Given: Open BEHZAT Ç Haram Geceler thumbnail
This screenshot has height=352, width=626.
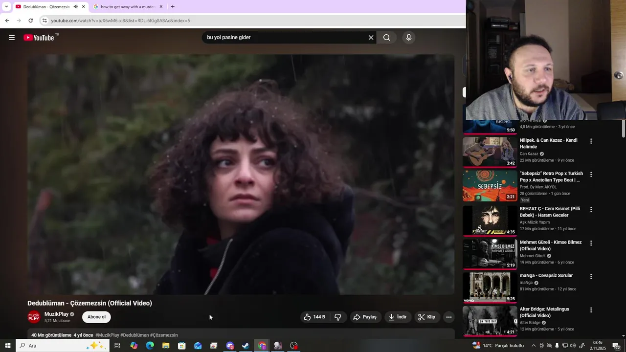Looking at the screenshot, I should tap(490, 220).
